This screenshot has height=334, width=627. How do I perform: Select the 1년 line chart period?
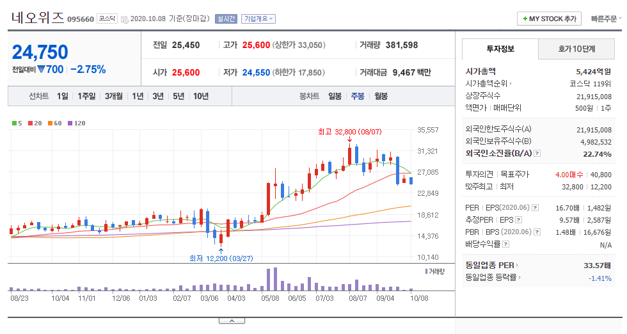[138, 96]
